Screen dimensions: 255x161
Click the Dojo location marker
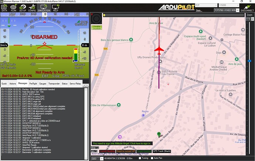(224, 52)
